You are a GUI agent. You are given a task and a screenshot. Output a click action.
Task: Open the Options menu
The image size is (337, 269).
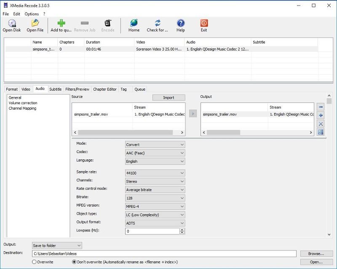pyautogui.click(x=32, y=14)
